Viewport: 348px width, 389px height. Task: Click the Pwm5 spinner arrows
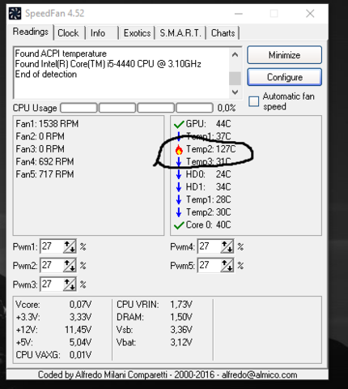[x=227, y=265]
